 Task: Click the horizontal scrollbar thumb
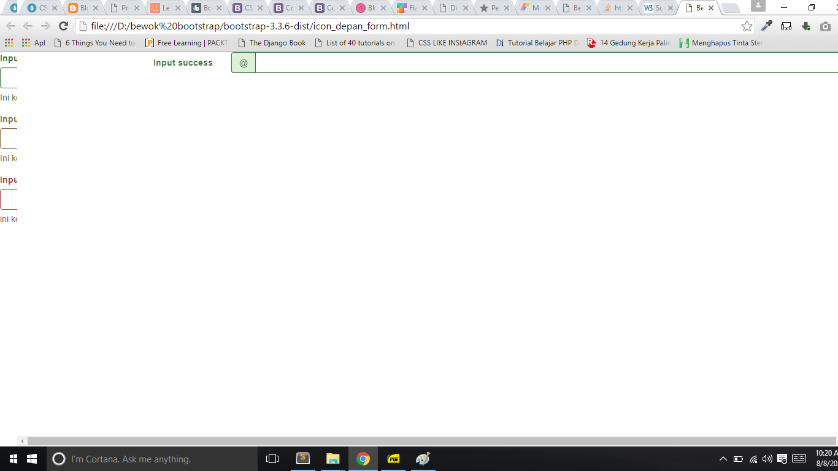pyautogui.click(x=432, y=441)
